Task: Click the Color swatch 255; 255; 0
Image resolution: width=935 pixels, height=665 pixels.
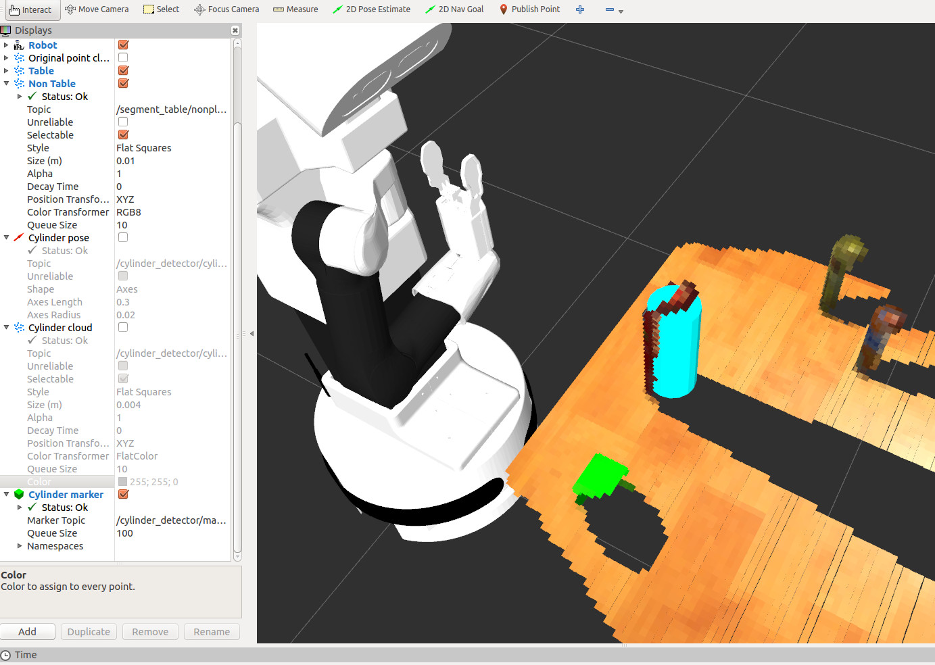Action: [x=123, y=482]
